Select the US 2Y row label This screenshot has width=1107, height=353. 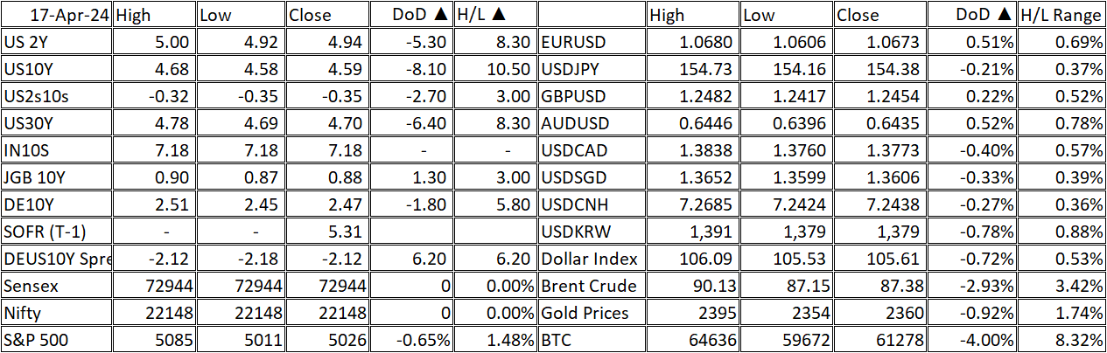pyautogui.click(x=57, y=42)
